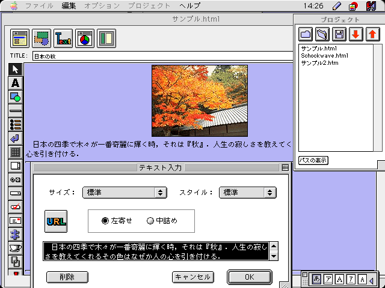Click the application switcher icon in menu bar

[372, 6]
